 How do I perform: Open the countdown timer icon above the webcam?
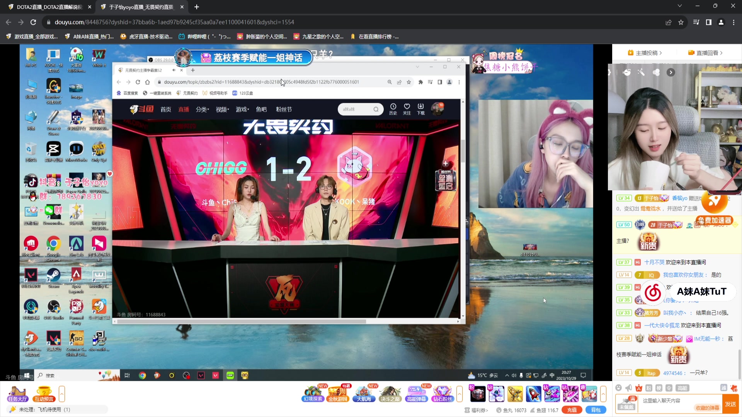coord(627,72)
